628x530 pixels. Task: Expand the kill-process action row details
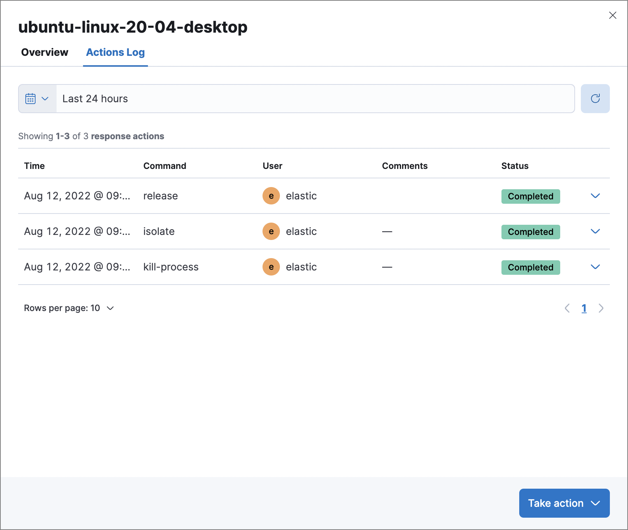pos(595,267)
